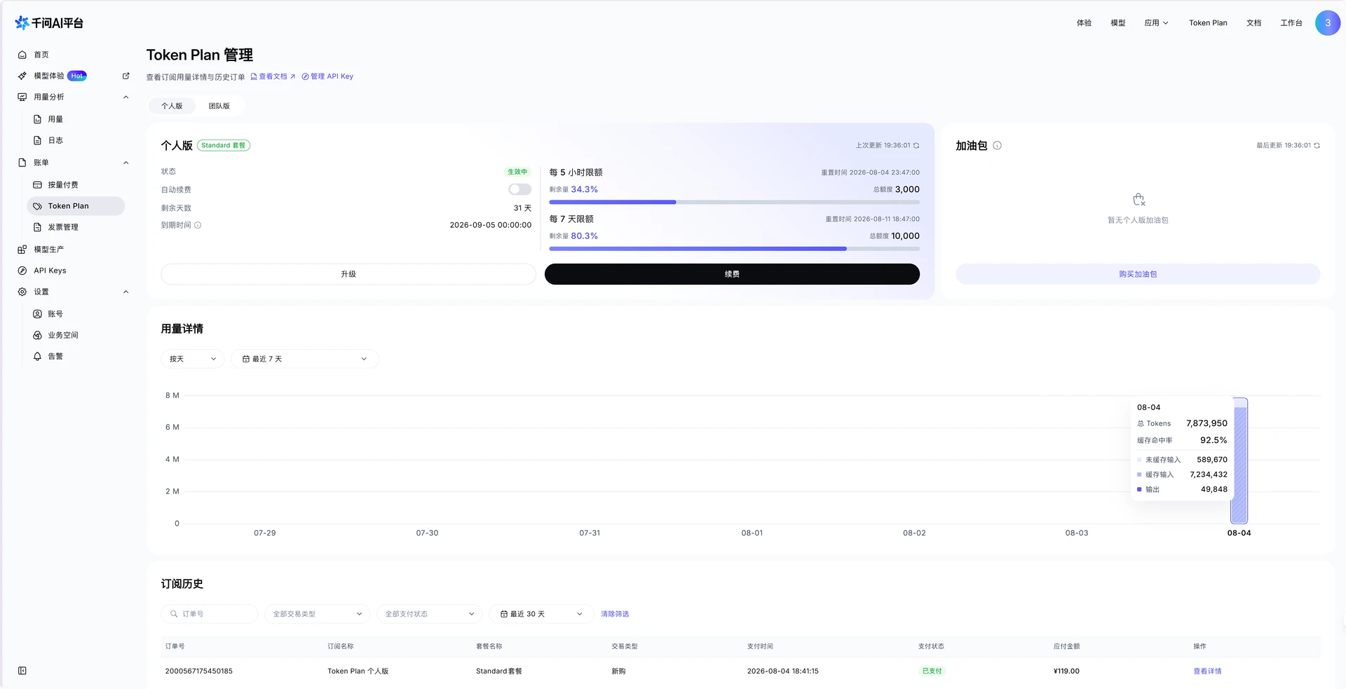Screen dimensions: 1346x689
Task: Click the 按量付费 card icon
Action: (x=38, y=185)
